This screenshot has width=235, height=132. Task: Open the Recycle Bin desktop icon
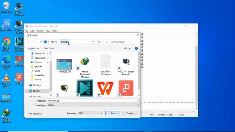pos(6,7)
